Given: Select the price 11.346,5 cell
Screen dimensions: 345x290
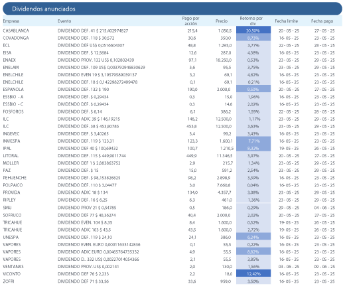Looking at the screenshot, I should point(224,156).
